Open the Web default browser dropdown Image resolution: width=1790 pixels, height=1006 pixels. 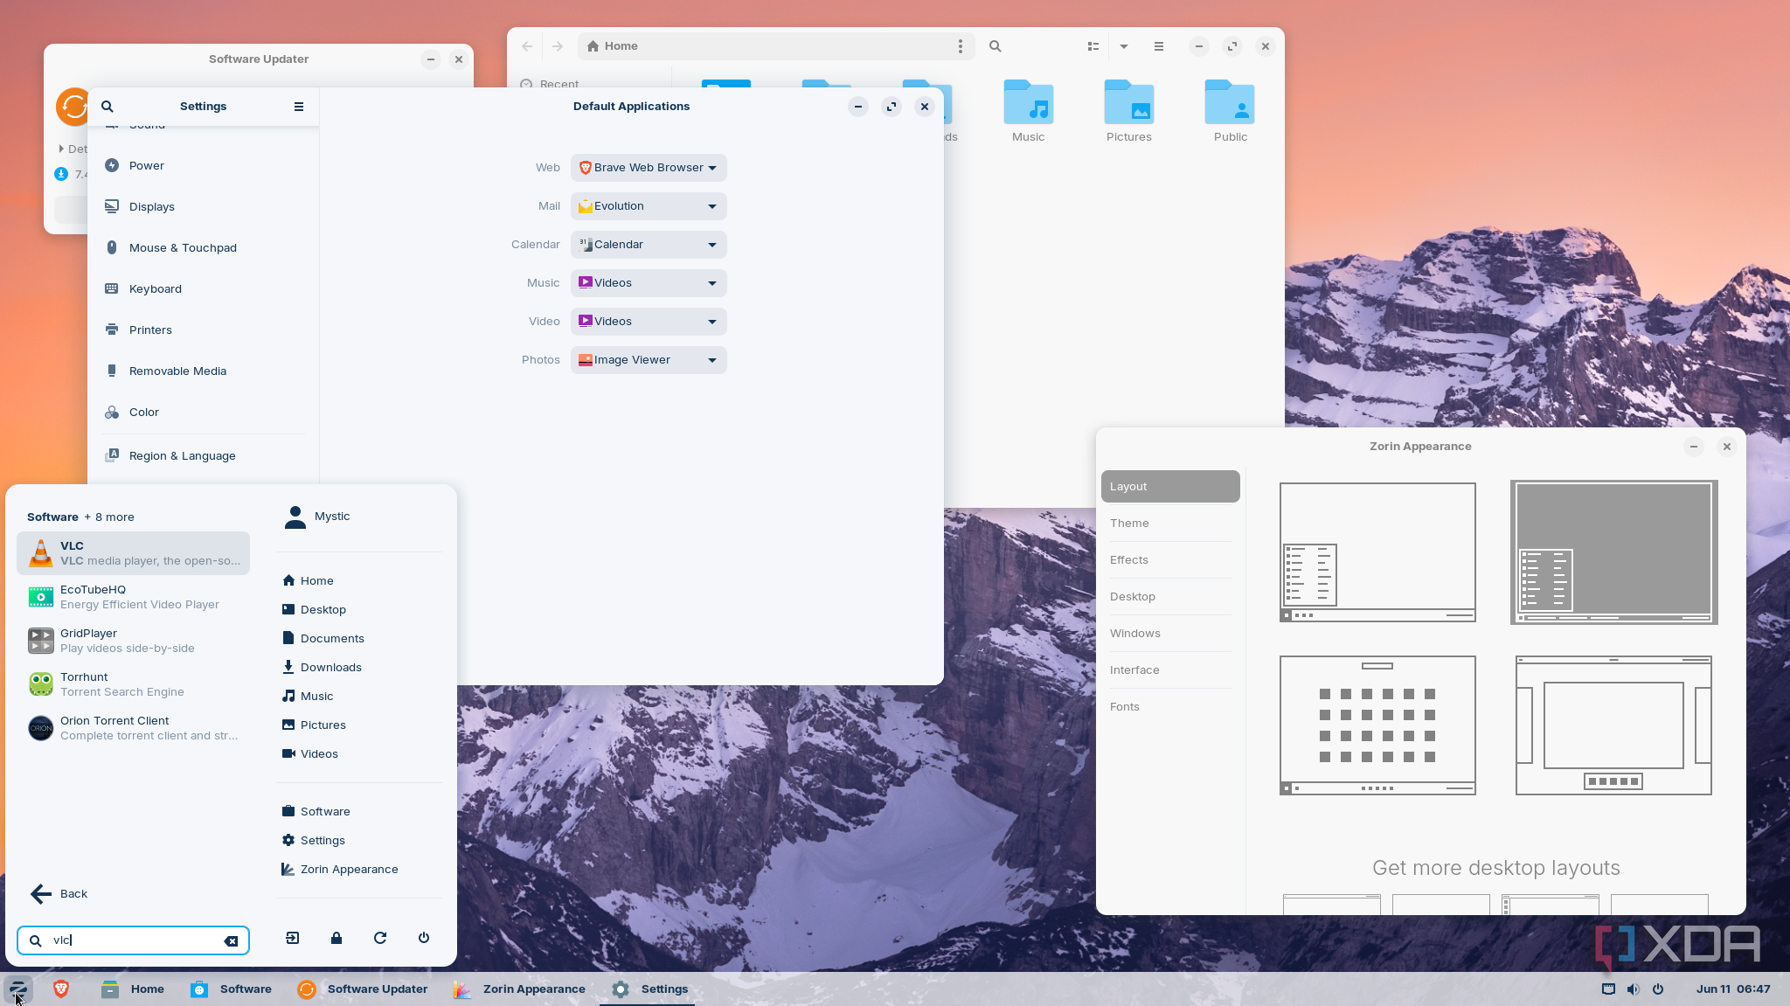[649, 168]
